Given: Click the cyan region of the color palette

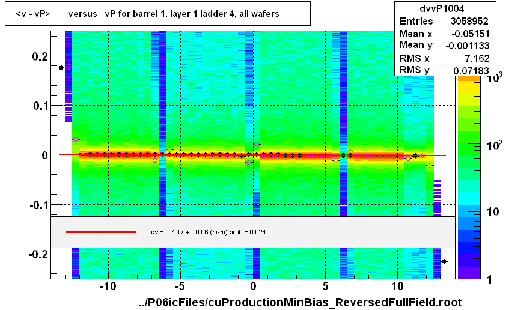Looking at the screenshot, I should click(469, 198).
